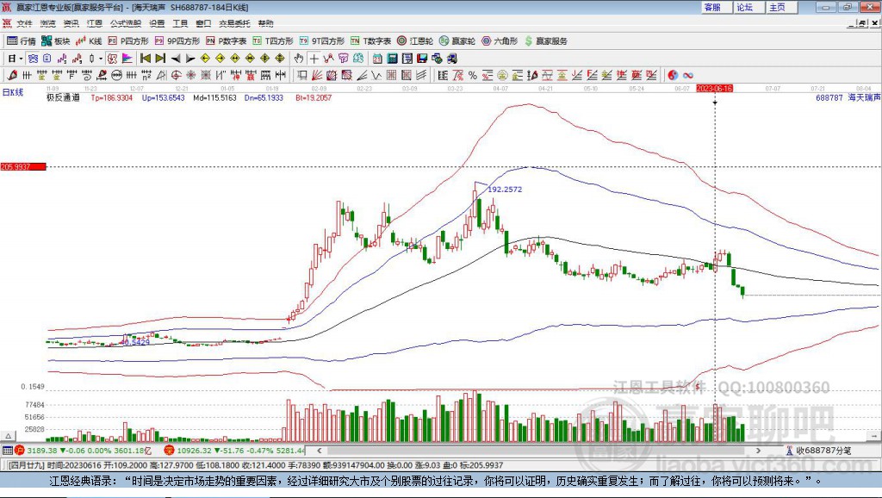Open the 窗口 menu
The height and width of the screenshot is (498, 882).
(203, 23)
